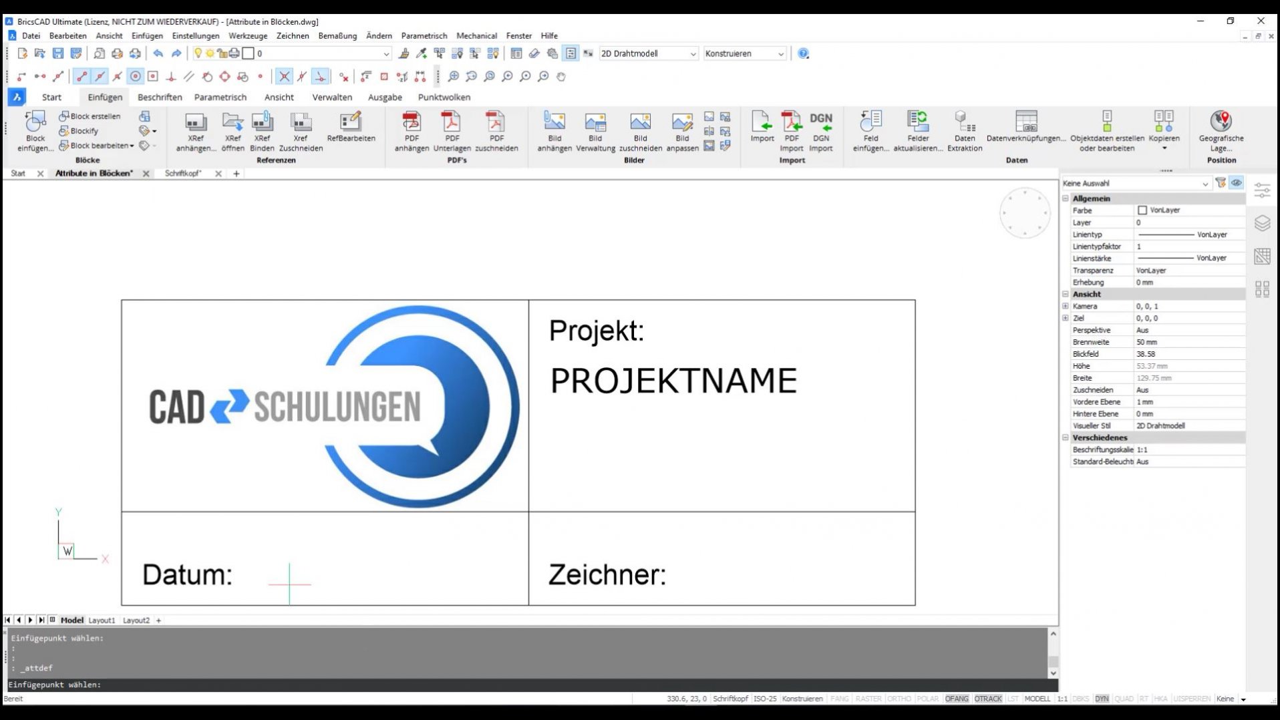Open the Datei menu
The image size is (1280, 720).
coord(31,35)
